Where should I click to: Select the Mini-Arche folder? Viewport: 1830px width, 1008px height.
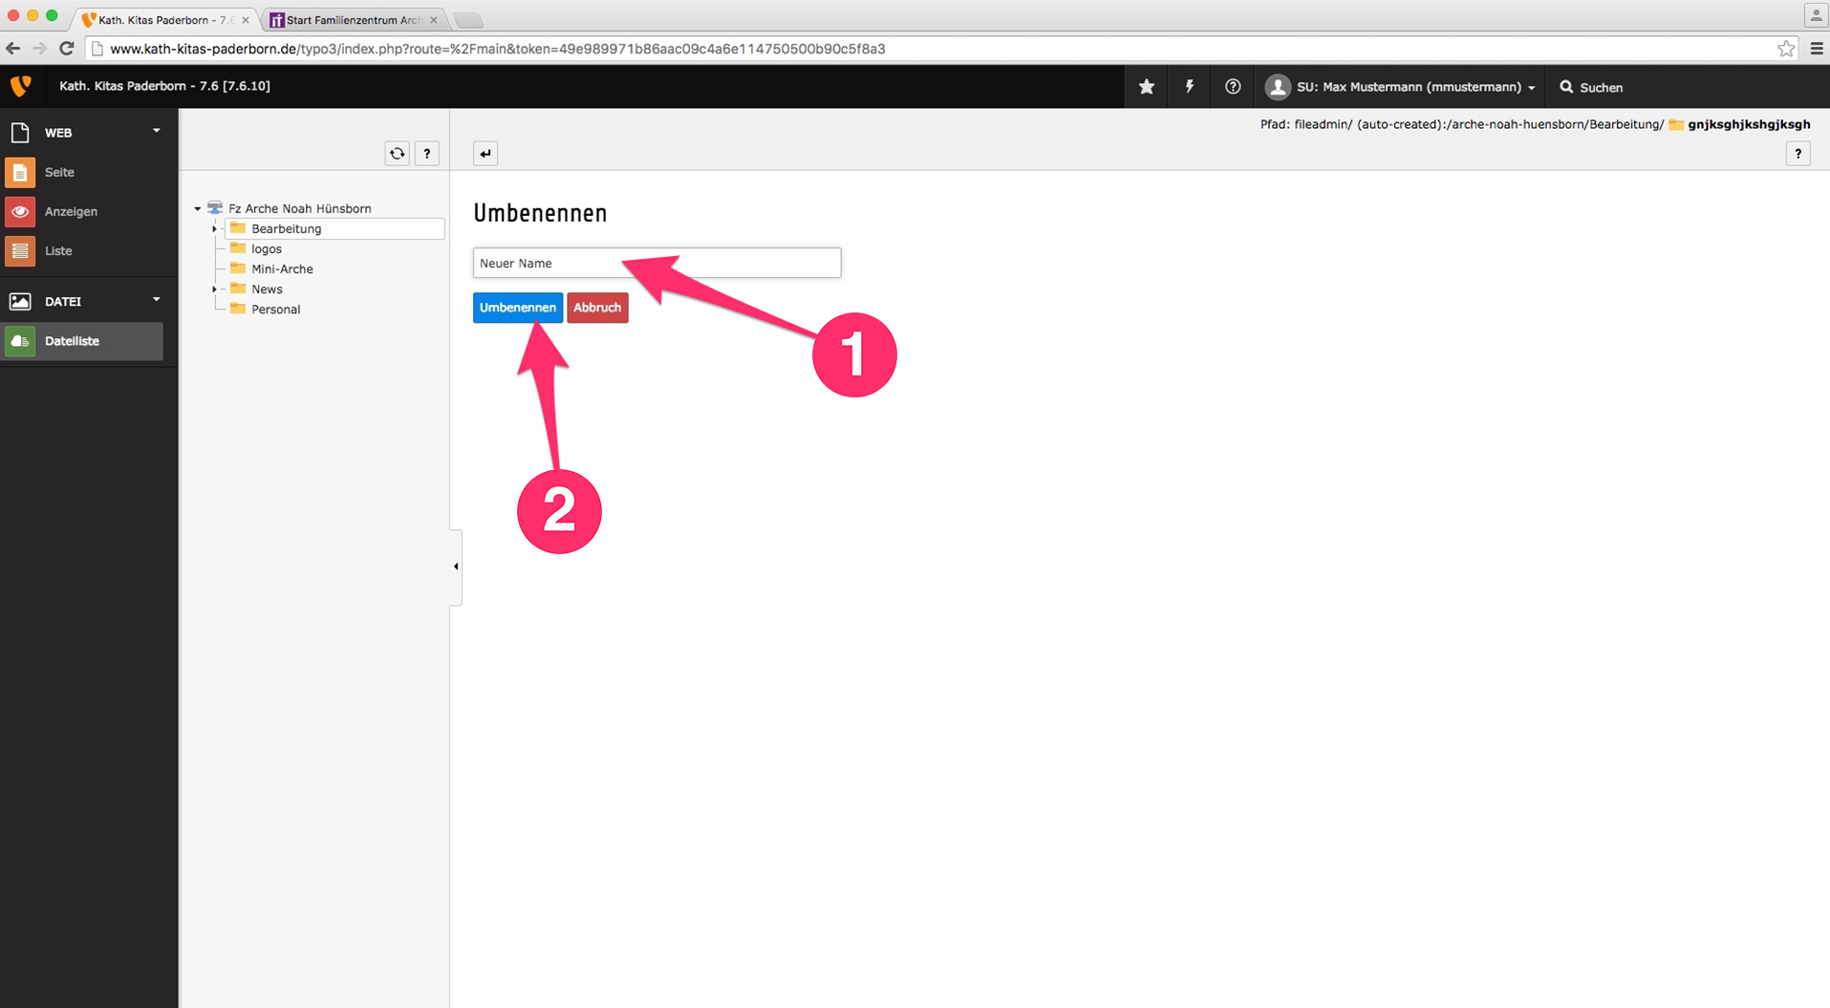pyautogui.click(x=282, y=269)
